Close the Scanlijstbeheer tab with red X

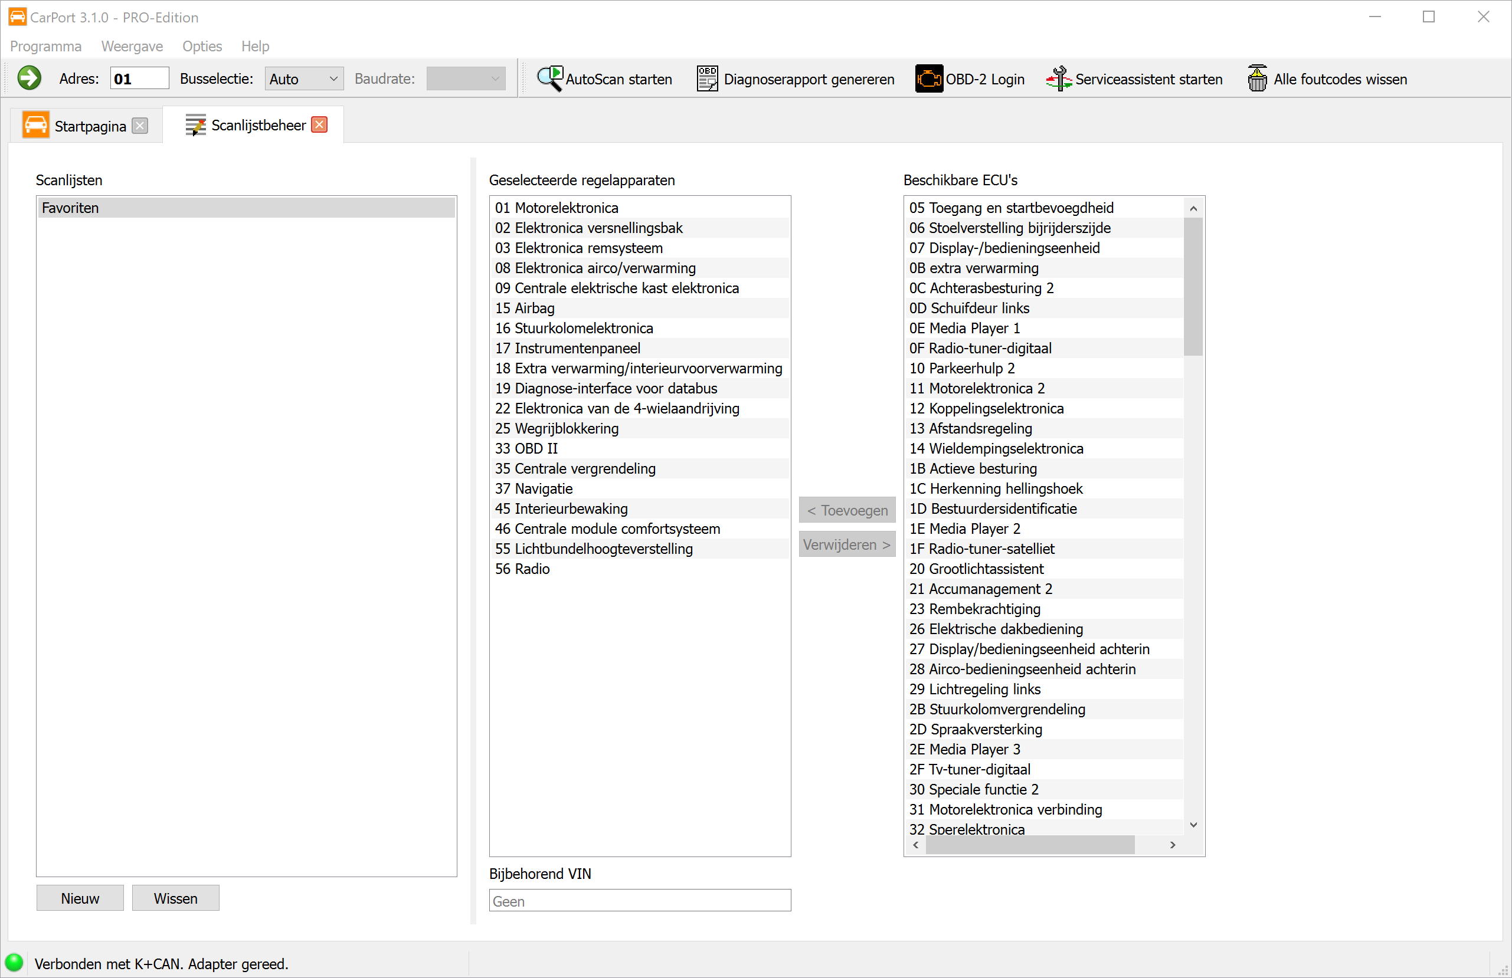319,124
